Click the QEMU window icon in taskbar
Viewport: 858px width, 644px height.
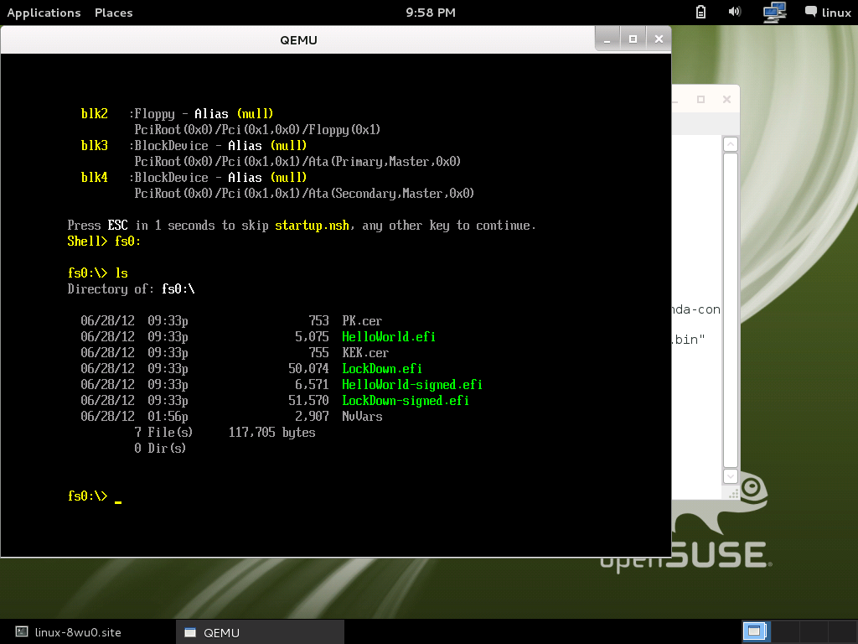[x=190, y=632]
